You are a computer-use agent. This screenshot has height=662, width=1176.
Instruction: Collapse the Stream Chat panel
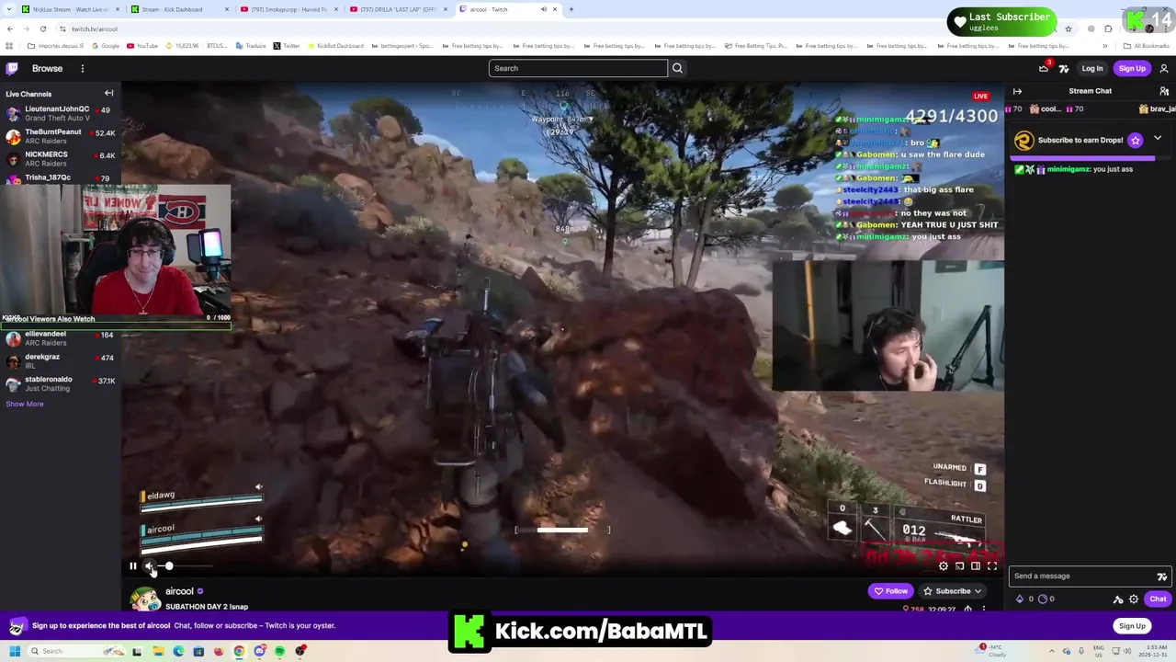1017,91
